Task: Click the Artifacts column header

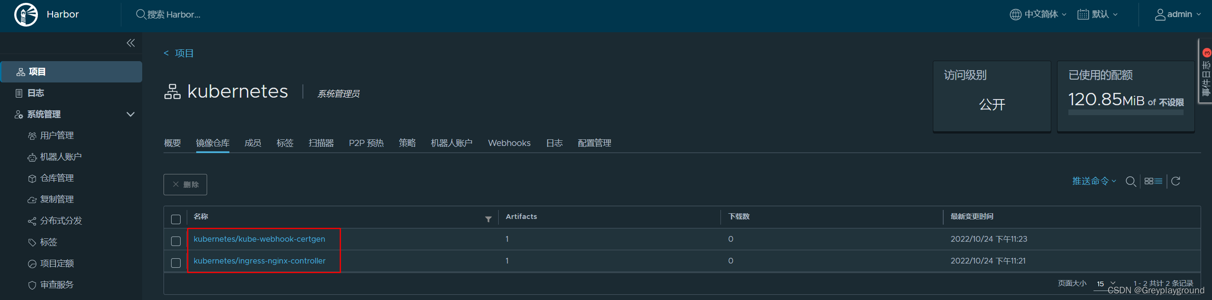Action: tap(521, 217)
